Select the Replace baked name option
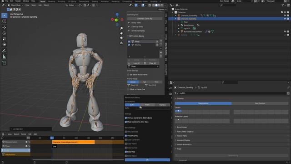This screenshot has height=164, width=291. coord(162,105)
